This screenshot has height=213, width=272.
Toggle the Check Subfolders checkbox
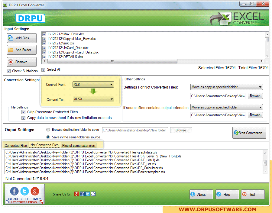click(x=8, y=71)
